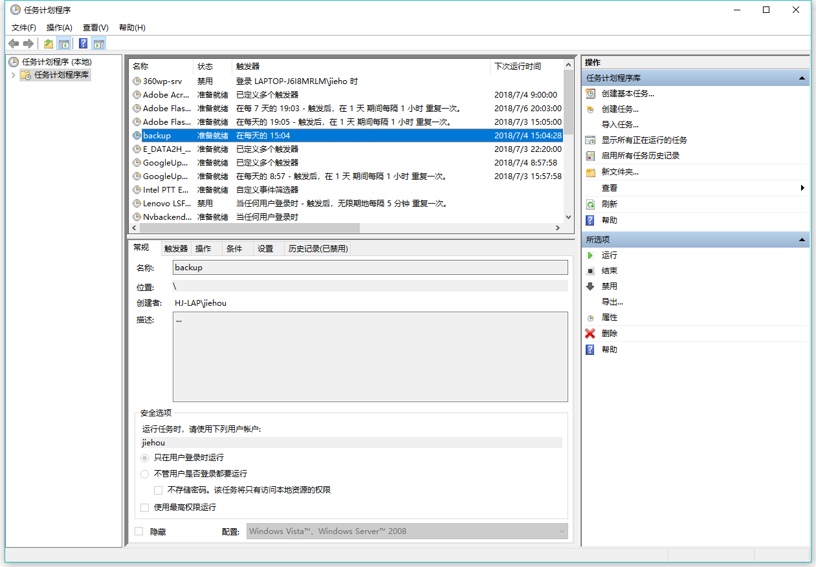Select radio 只在用户登录时运行
The image size is (816, 567).
144,458
